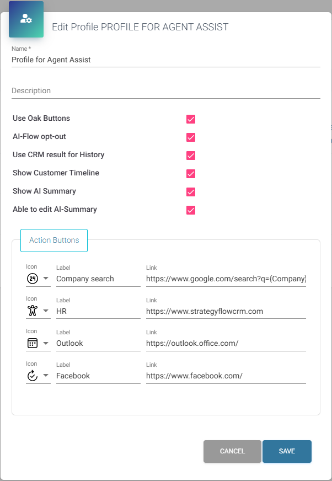Viewport: 332px width, 481px height.
Task: Uncheck Show Customer Timeline
Action: (191, 173)
